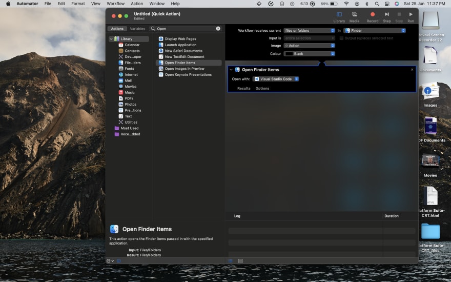Screen dimensions: 451x282
Task: Sort log by Duration column header
Action: [x=392, y=216]
